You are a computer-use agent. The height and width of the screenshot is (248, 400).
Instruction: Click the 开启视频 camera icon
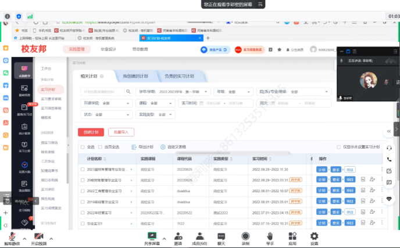coord(38,236)
